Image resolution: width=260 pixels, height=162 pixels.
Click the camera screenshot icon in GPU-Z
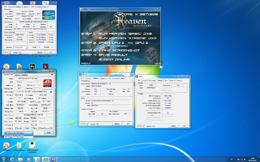(52, 75)
